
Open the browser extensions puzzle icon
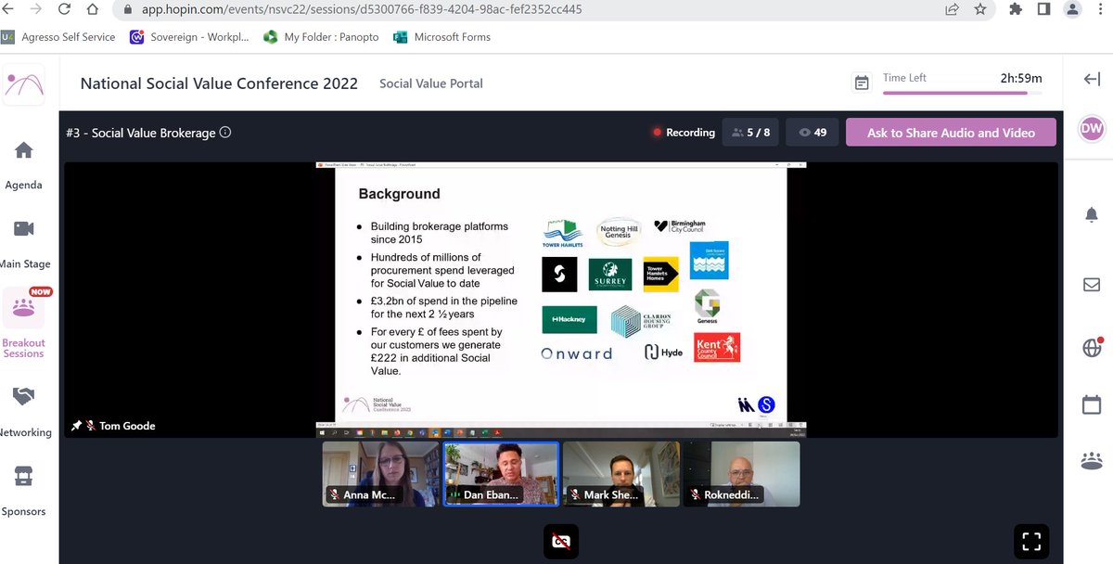click(1017, 9)
